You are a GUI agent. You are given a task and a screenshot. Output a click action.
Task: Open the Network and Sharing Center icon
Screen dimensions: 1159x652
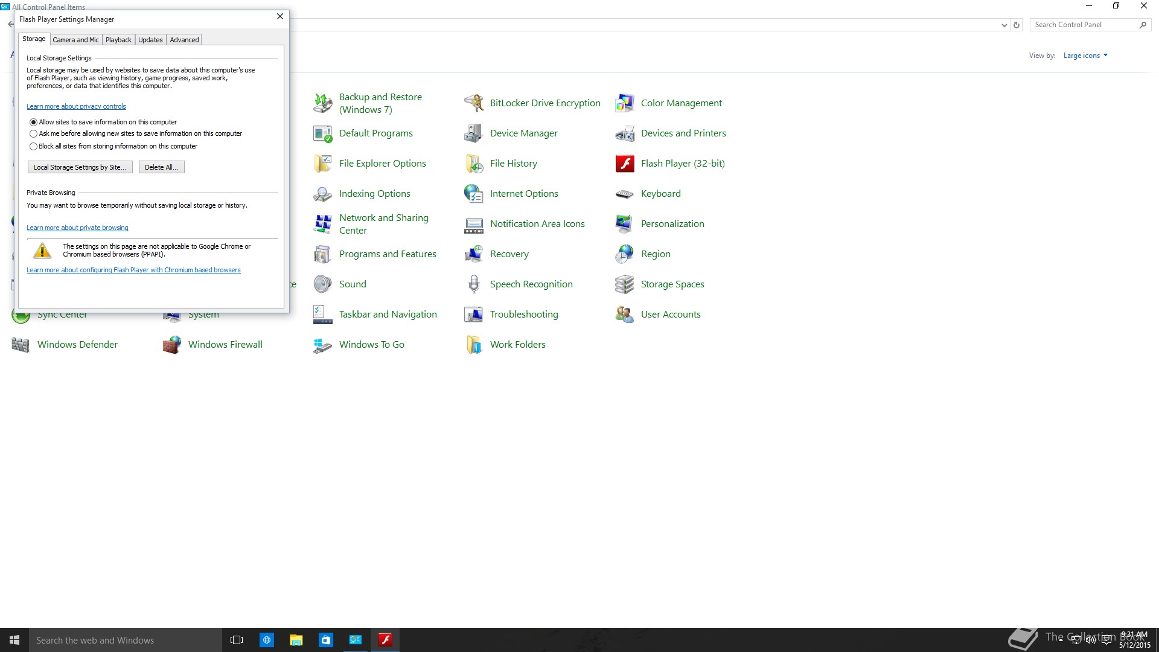(x=322, y=224)
